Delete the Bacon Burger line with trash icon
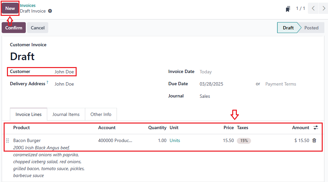Screen dimensions: 328x182 pyautogui.click(x=314, y=140)
